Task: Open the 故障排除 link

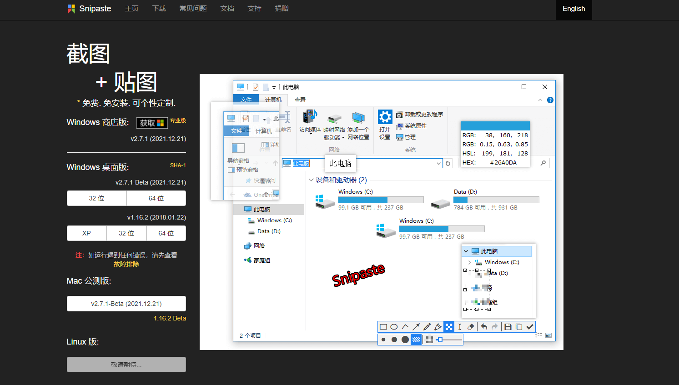Action: click(126, 264)
